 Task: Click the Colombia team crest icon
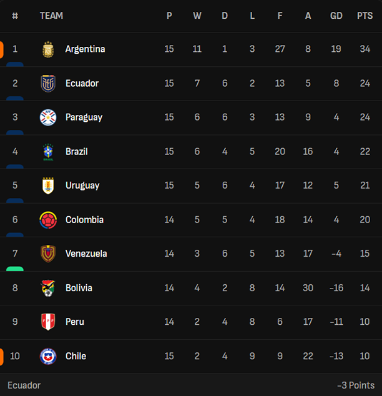[48, 220]
